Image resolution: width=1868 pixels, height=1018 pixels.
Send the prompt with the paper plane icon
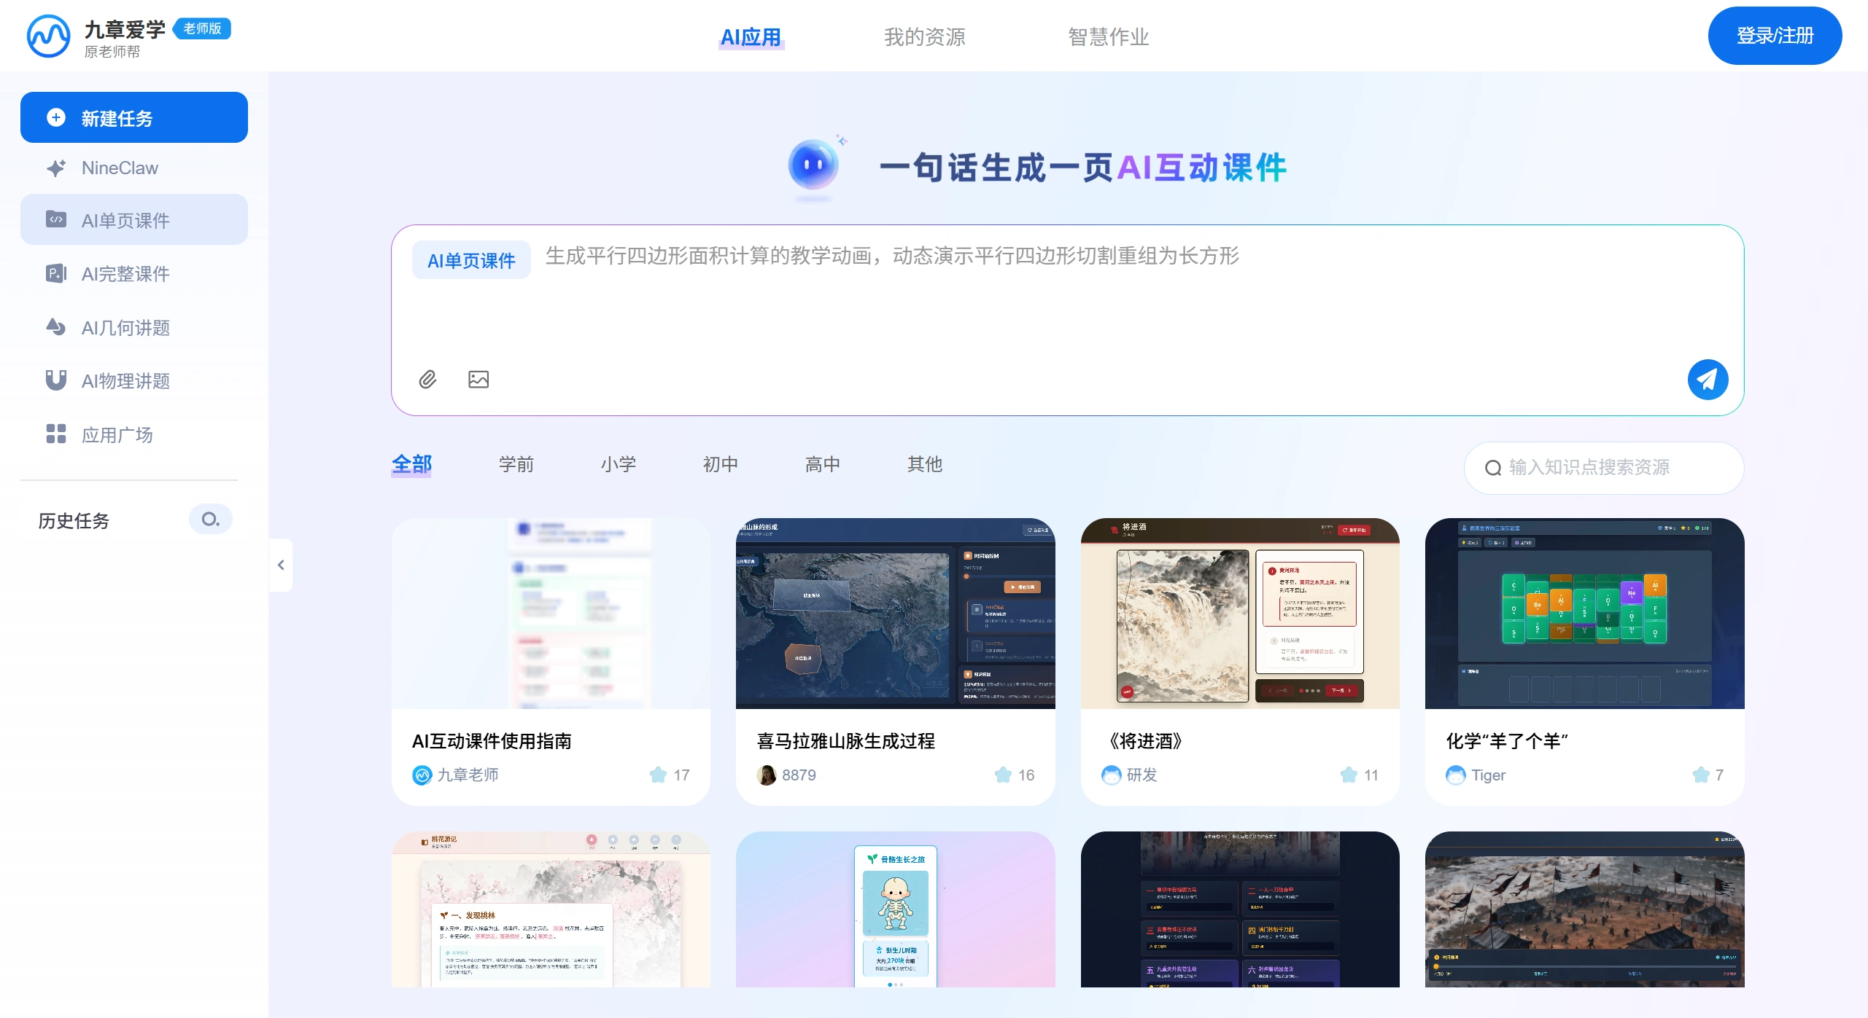[1707, 379]
